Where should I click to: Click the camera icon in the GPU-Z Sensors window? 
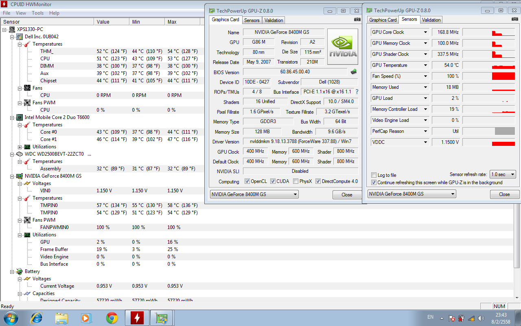(514, 19)
